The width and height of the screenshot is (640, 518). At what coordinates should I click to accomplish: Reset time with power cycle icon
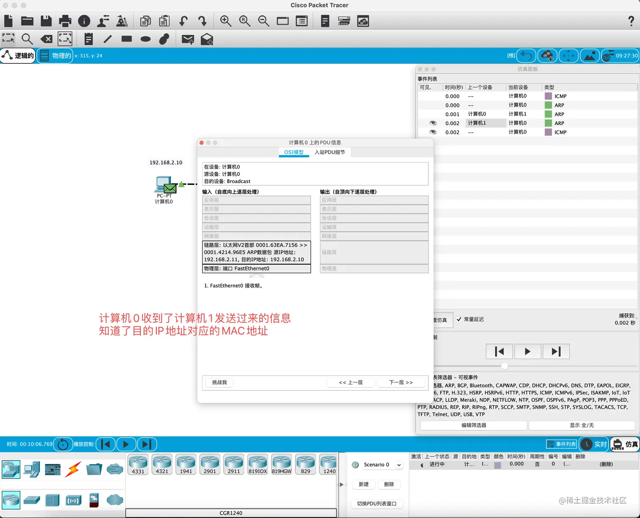click(63, 444)
